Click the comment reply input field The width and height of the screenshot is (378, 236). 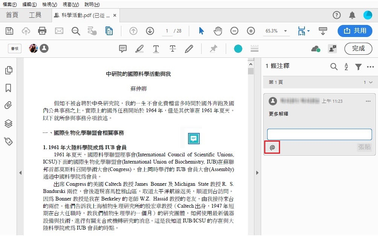click(319, 134)
